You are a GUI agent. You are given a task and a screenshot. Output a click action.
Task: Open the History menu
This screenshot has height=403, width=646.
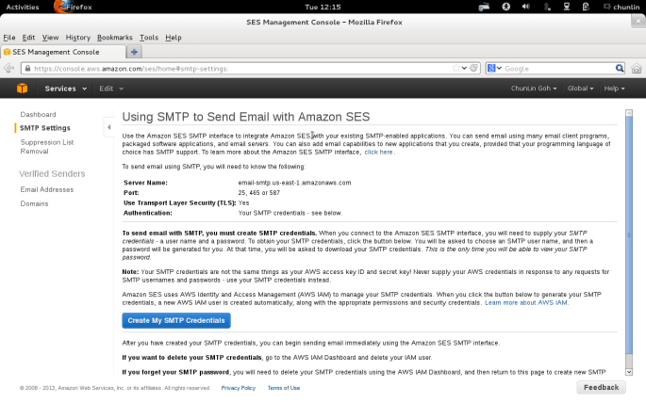tap(78, 38)
